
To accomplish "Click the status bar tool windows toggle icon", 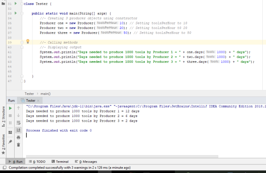I will tap(5, 167).
